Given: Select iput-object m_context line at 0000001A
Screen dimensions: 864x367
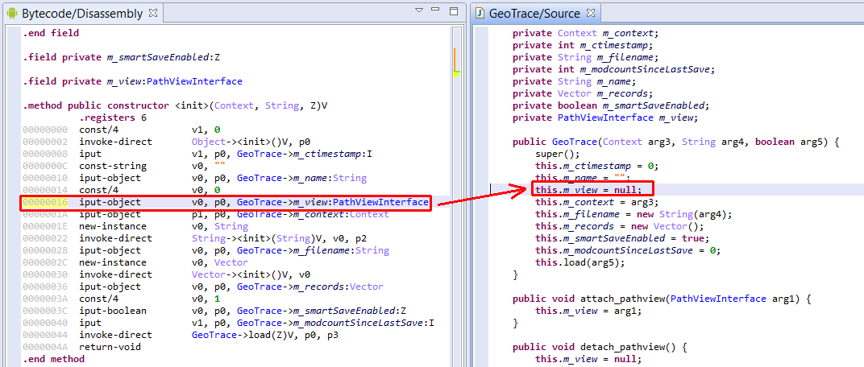Looking at the screenshot, I should point(206,215).
